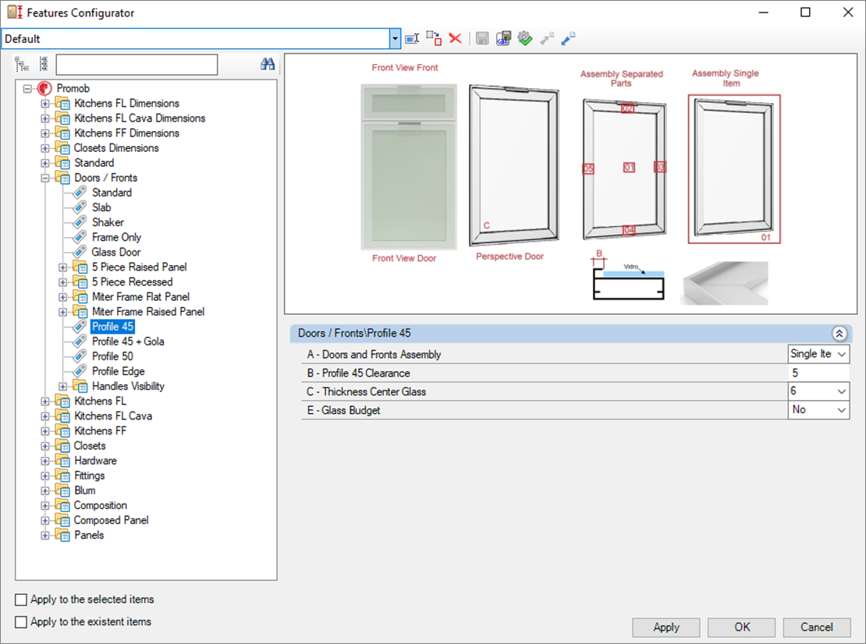Click the OK button
The width and height of the screenshot is (866, 644).
[x=742, y=628]
